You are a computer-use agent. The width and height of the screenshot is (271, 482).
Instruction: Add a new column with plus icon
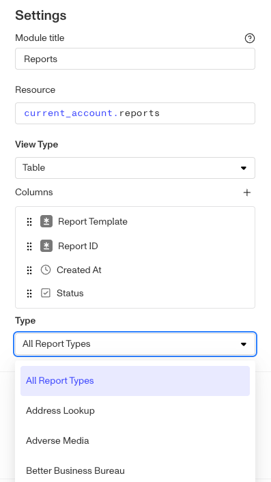tap(247, 193)
